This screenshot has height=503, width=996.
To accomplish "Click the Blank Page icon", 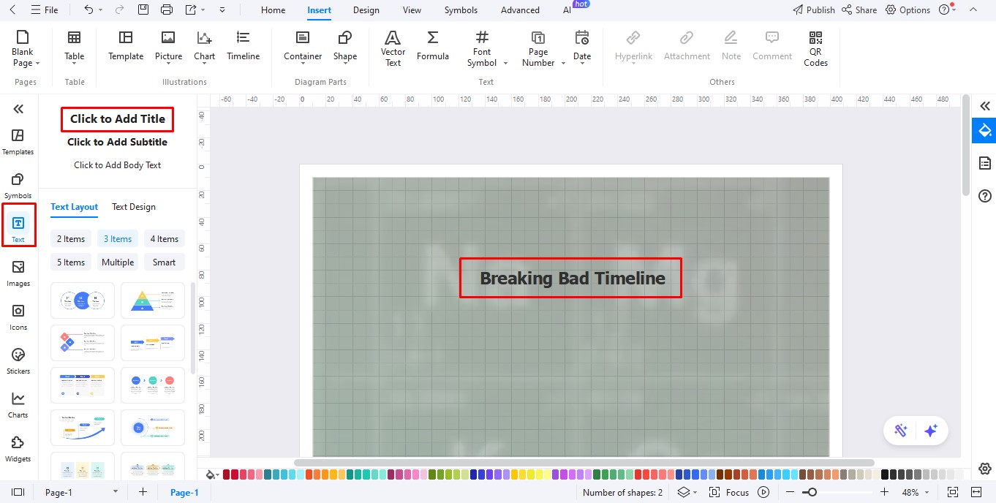I will pos(23,37).
